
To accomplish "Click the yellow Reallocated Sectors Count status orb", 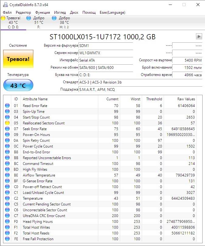I will [7, 123].
